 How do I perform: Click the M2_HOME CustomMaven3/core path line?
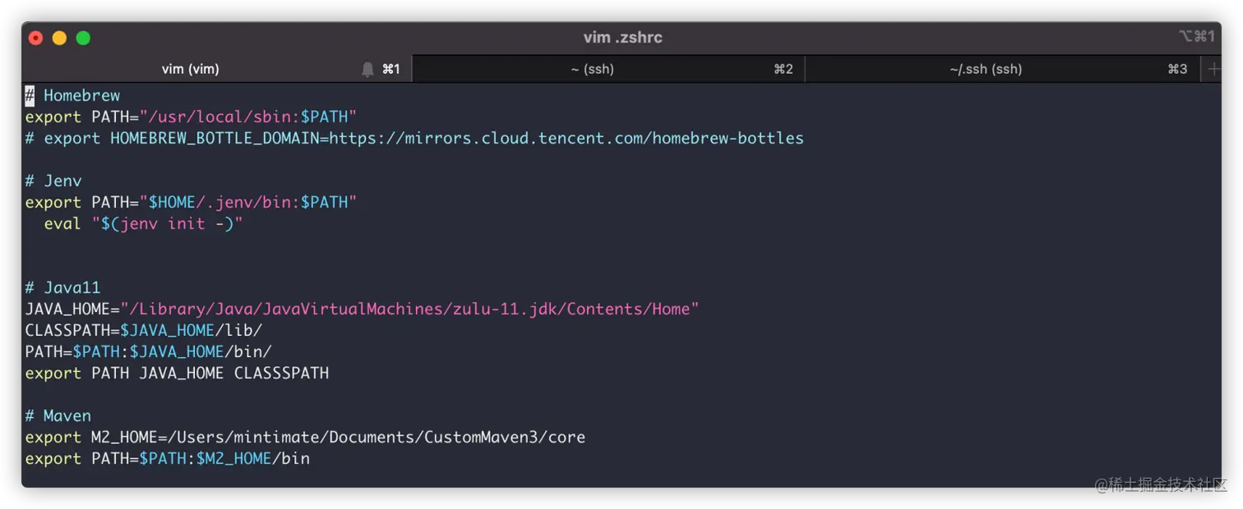click(x=305, y=437)
